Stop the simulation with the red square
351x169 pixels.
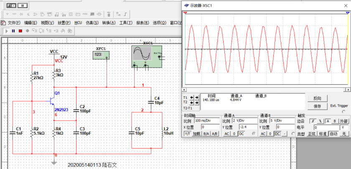20,31
